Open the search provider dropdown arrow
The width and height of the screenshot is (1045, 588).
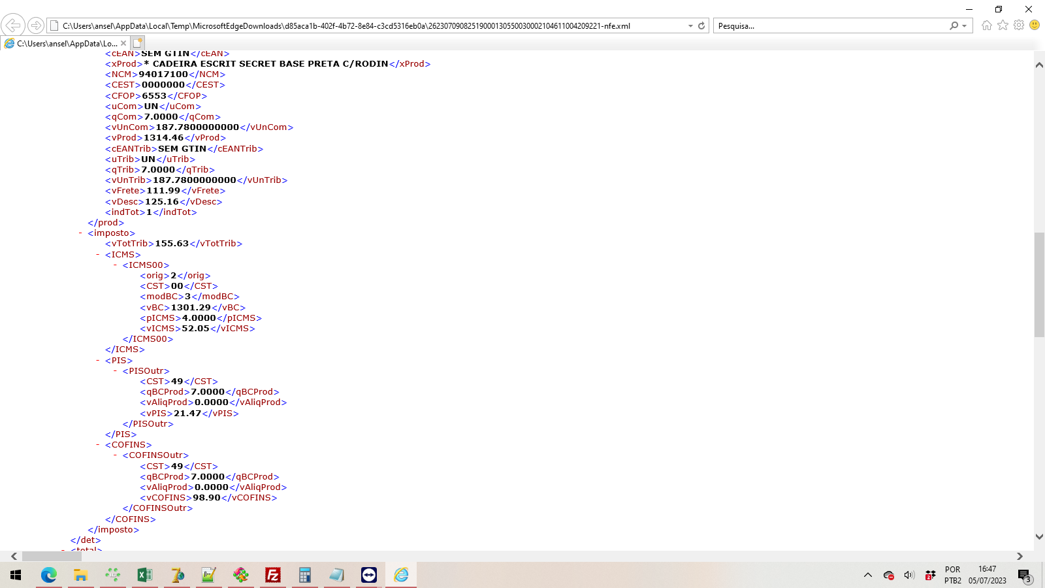(965, 25)
